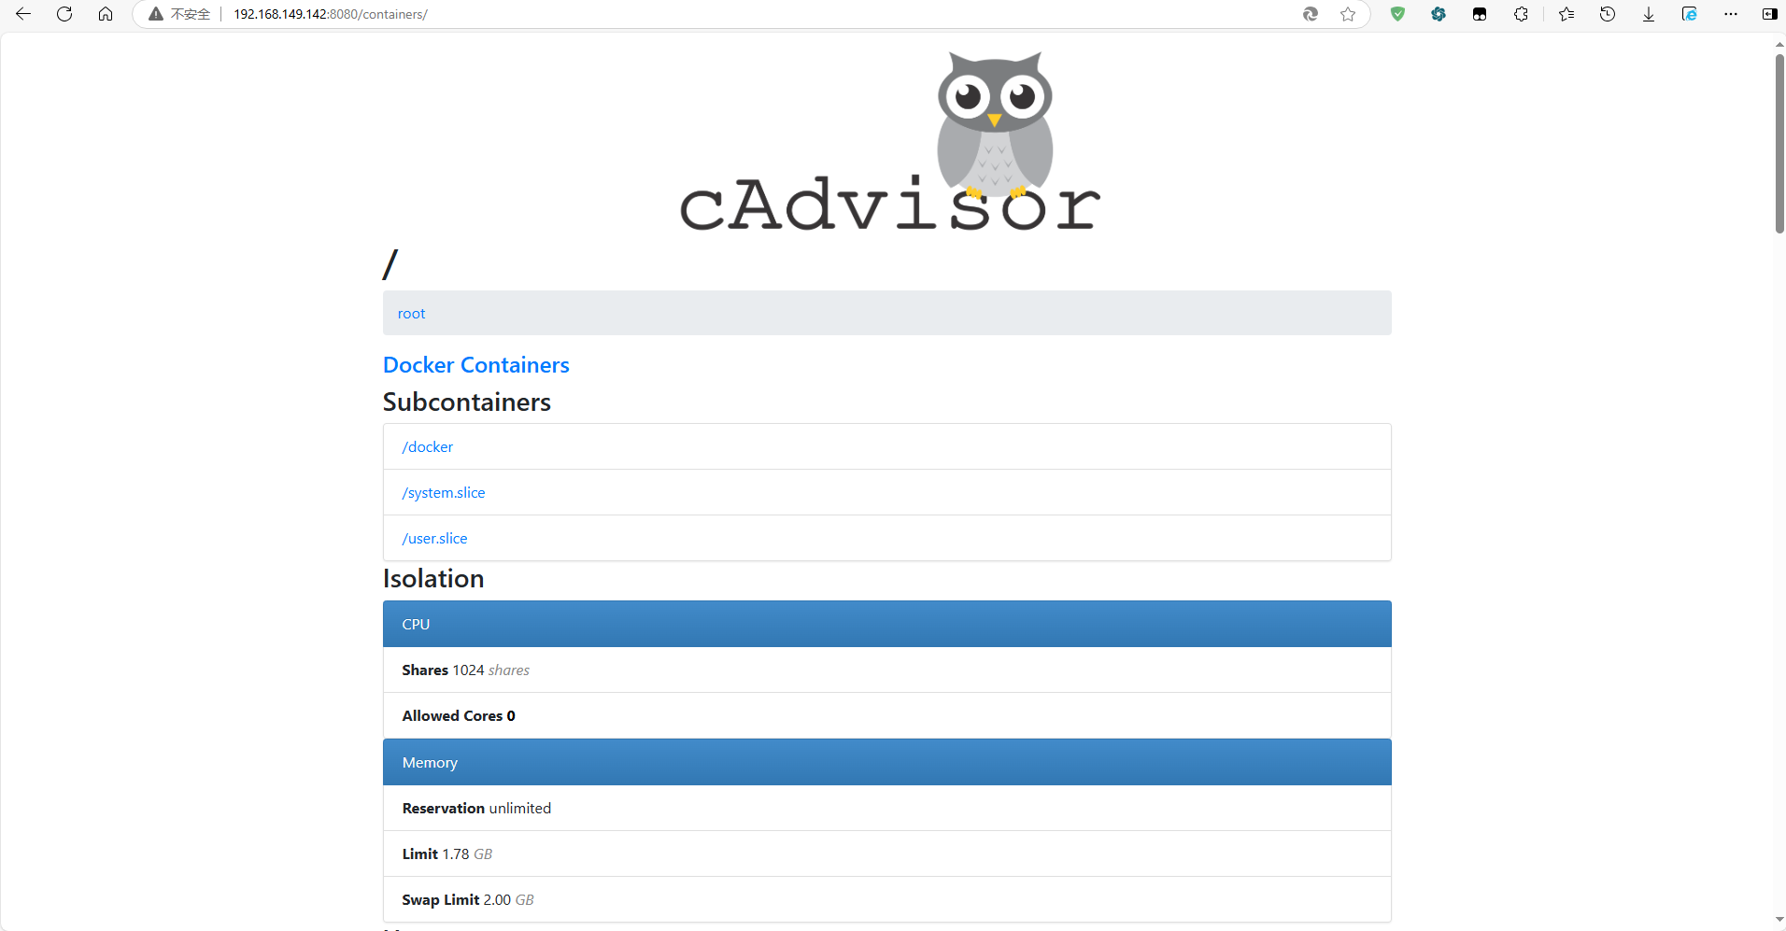Click the large slash path heading

point(390,264)
